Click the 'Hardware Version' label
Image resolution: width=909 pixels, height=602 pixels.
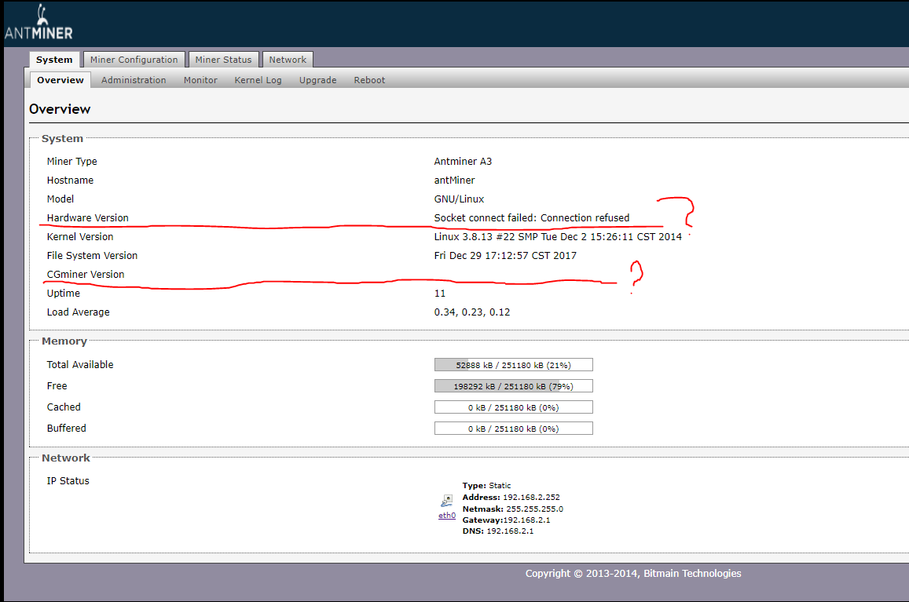pos(87,218)
